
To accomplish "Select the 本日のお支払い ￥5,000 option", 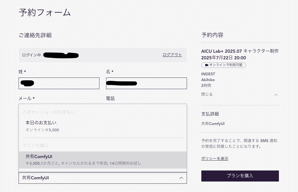I will click(103, 126).
